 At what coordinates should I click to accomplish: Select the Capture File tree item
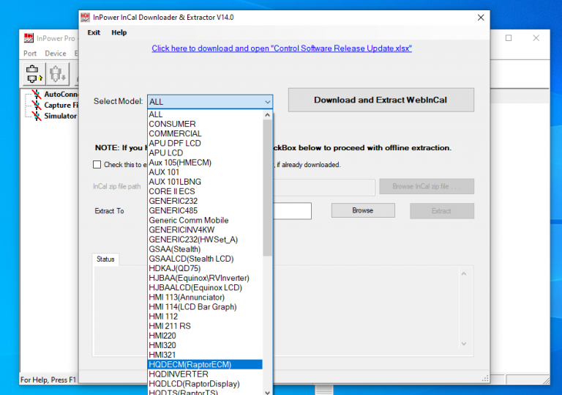point(61,106)
